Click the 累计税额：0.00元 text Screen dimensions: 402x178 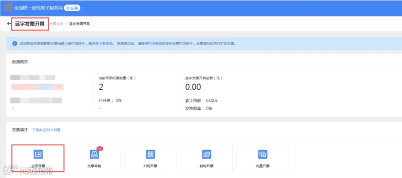[x=201, y=100]
